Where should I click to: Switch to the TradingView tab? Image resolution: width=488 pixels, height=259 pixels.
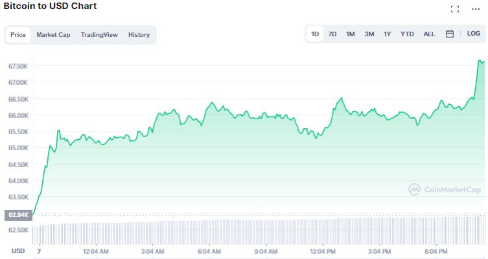click(x=99, y=34)
